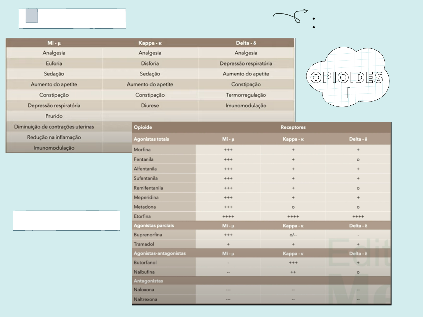Click the Agonistas parciais section header
The height and width of the screenshot is (317, 423).
click(154, 226)
